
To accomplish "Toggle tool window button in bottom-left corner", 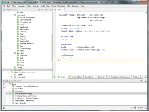I will (4, 108).
